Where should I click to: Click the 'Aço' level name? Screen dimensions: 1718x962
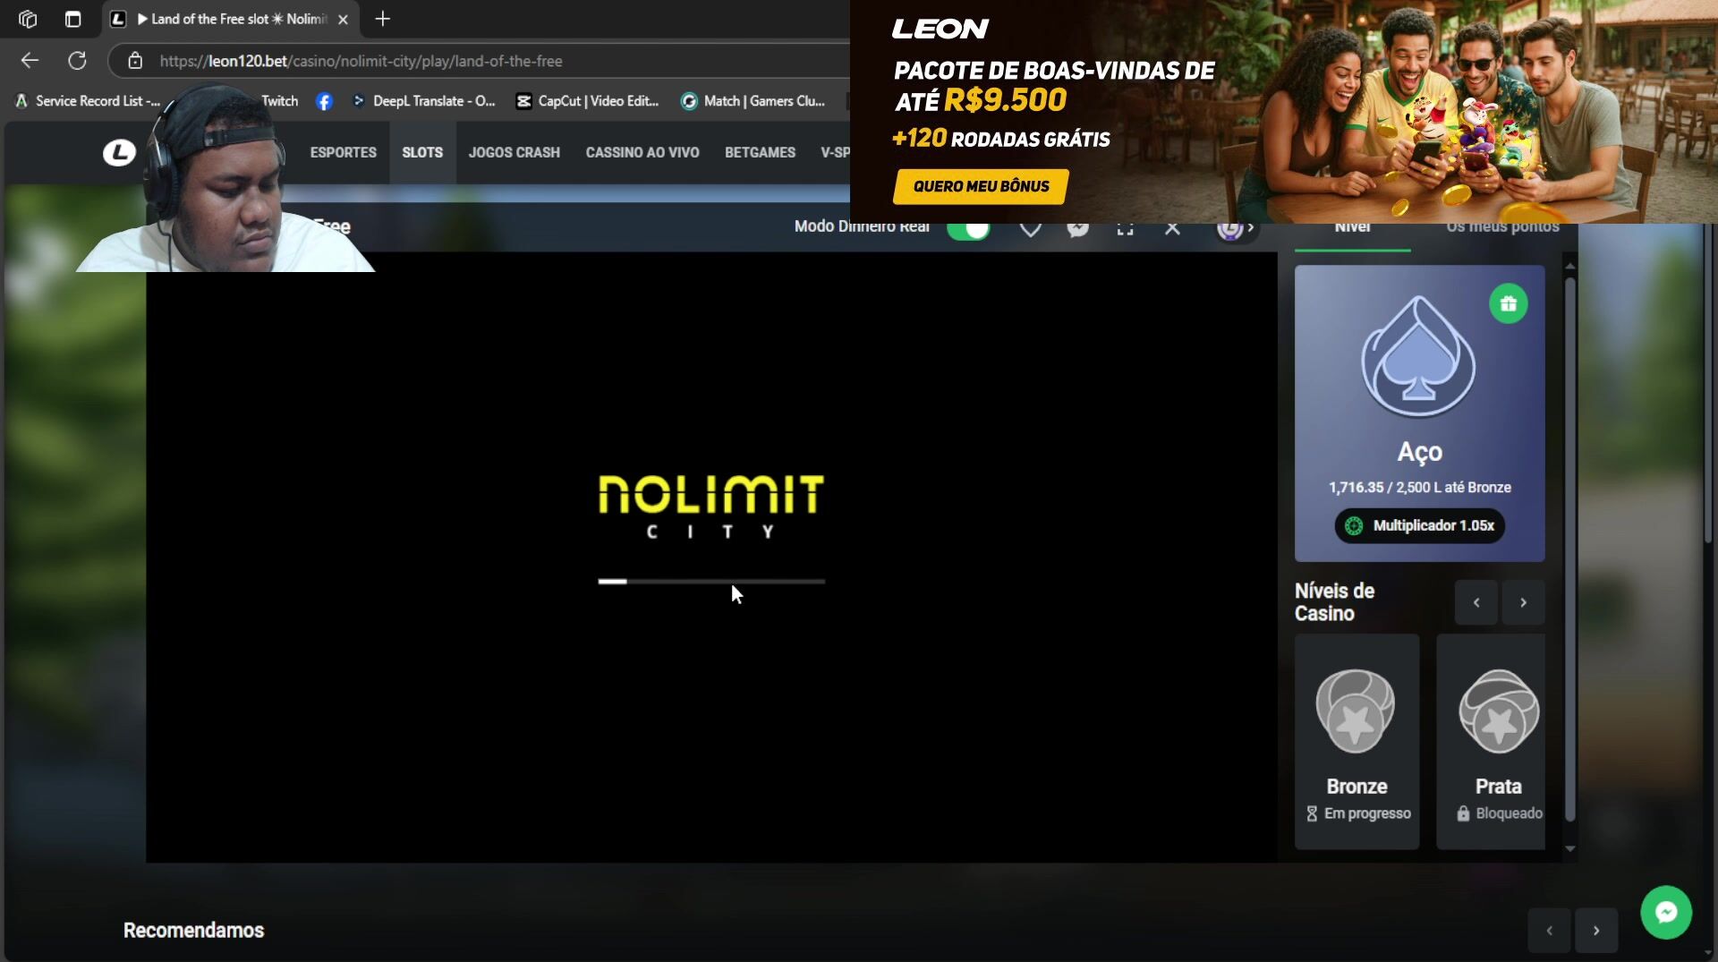tap(1419, 452)
